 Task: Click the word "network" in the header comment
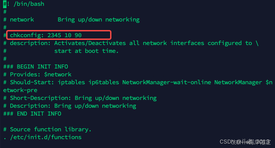click(x=22, y=19)
